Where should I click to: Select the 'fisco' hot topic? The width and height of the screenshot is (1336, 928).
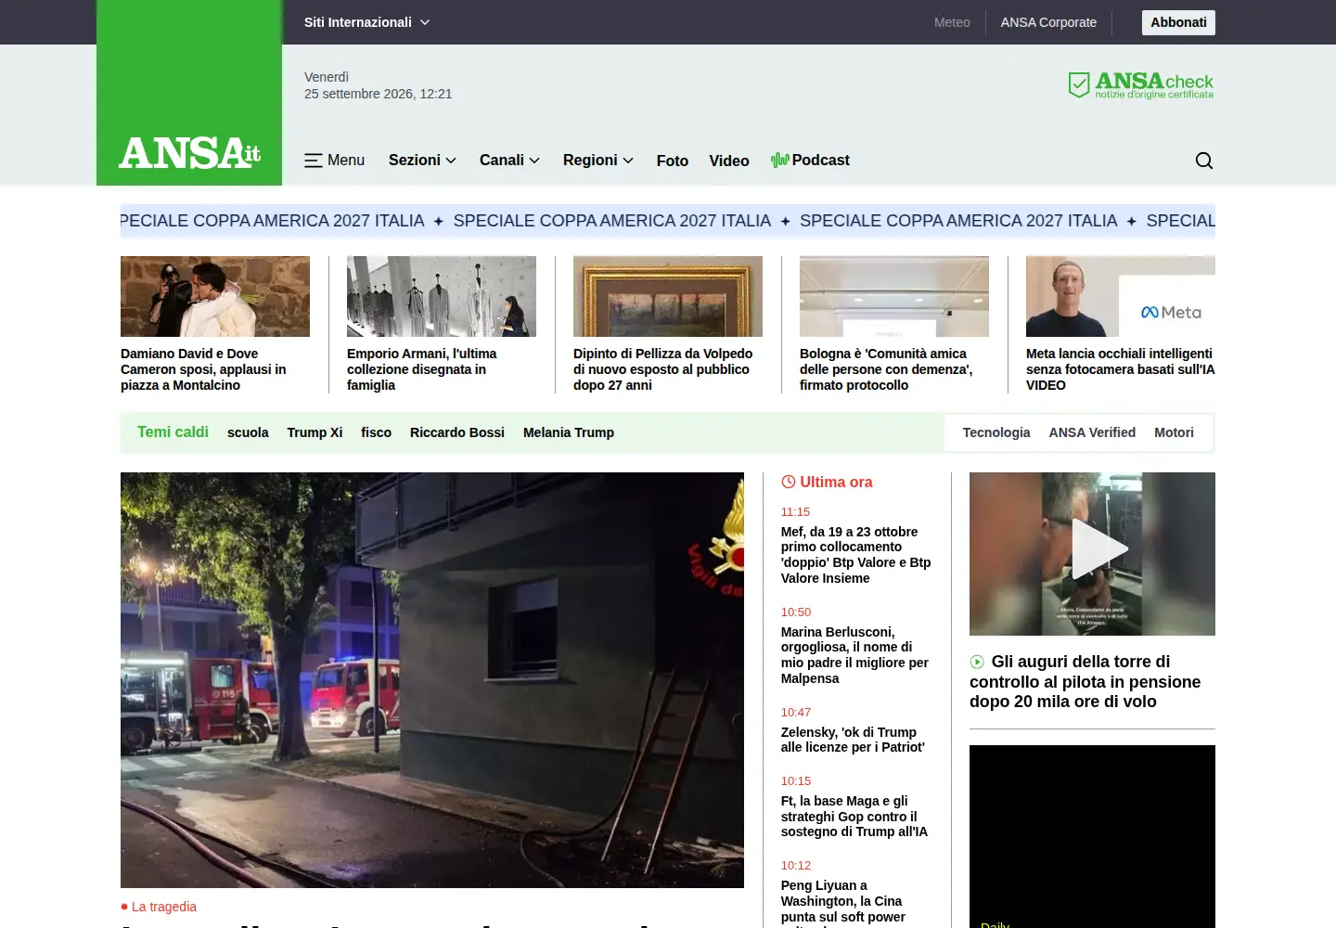pos(376,432)
